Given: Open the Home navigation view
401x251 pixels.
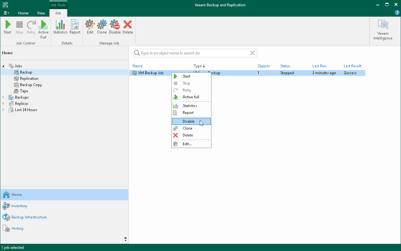Looking at the screenshot, I should (x=64, y=195).
